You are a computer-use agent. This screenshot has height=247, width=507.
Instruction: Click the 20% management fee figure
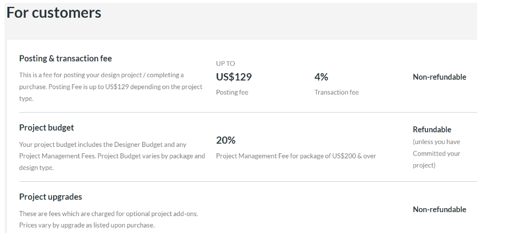click(x=226, y=140)
